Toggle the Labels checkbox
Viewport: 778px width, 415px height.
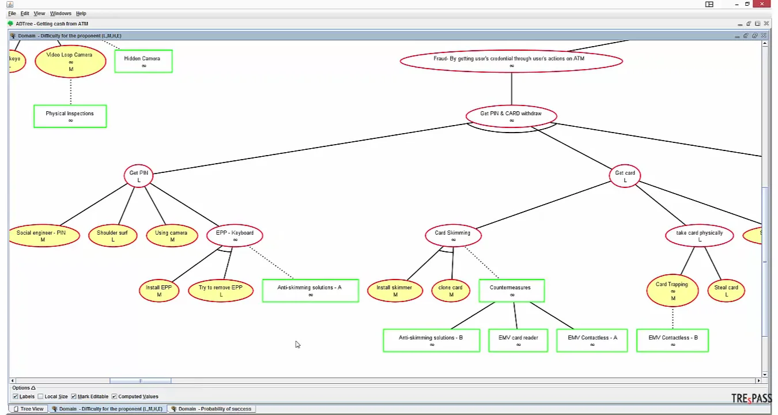[x=16, y=397]
